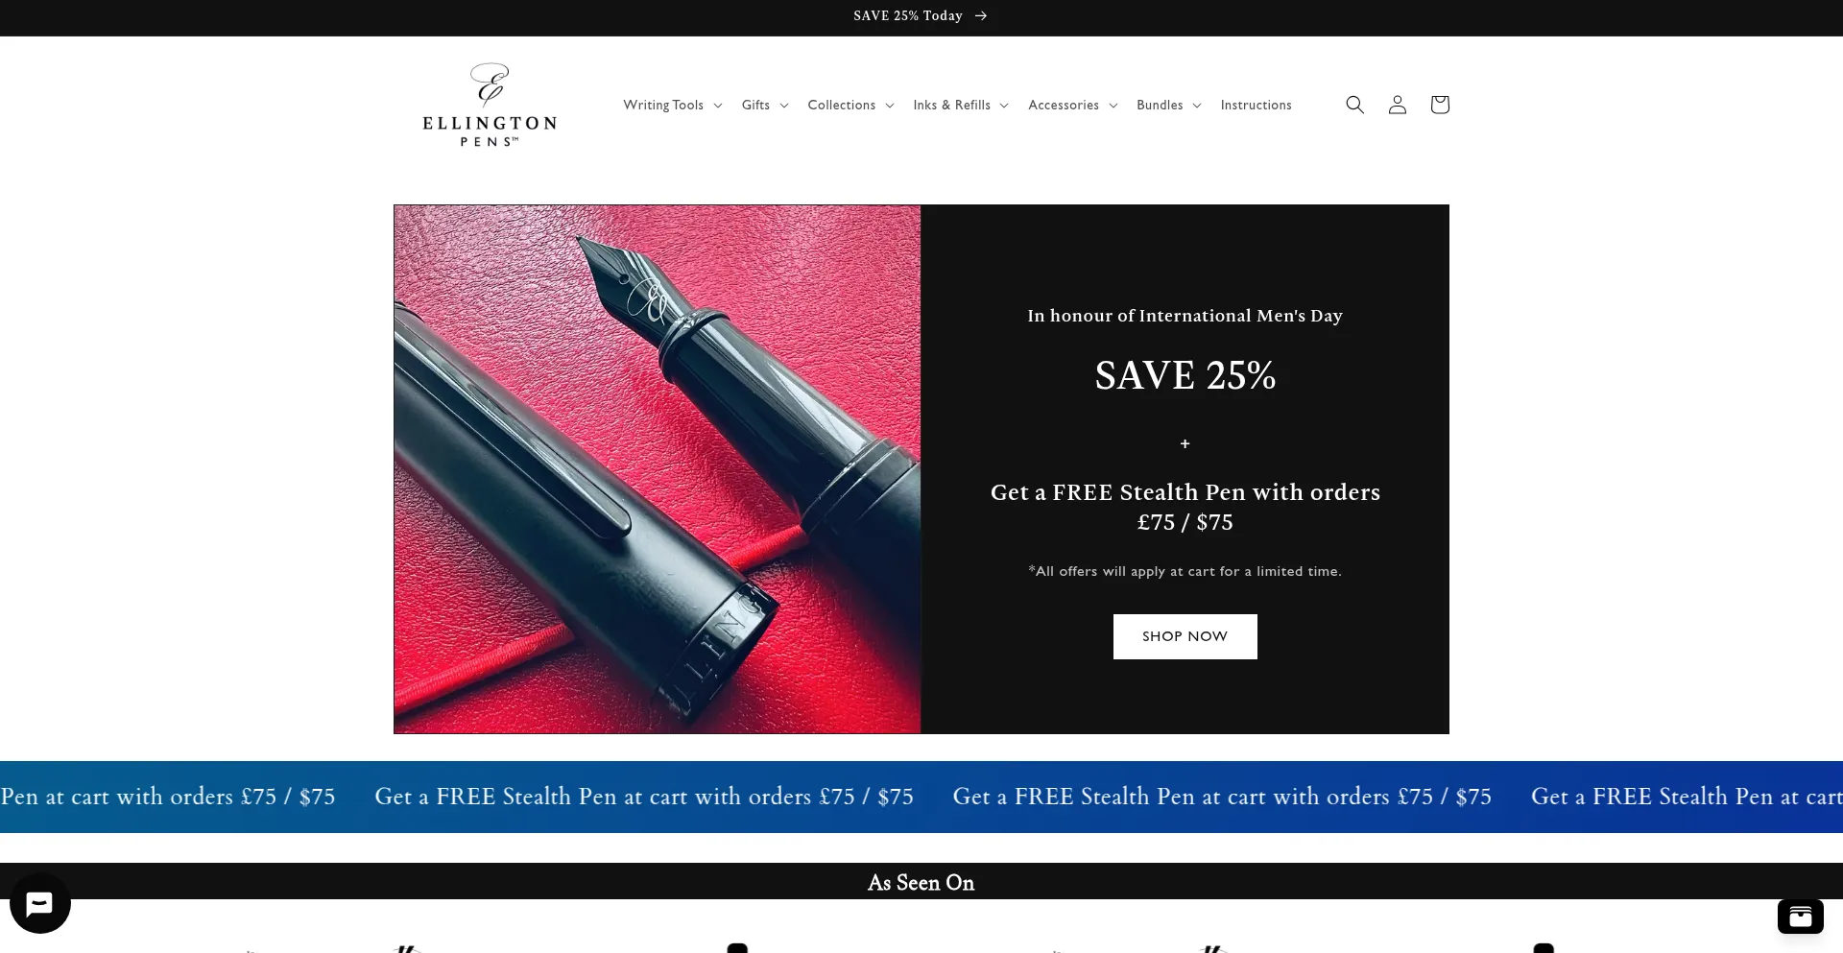Click the Ellington Pens logo
Viewport: 1843px width, 953px height.
point(490,105)
